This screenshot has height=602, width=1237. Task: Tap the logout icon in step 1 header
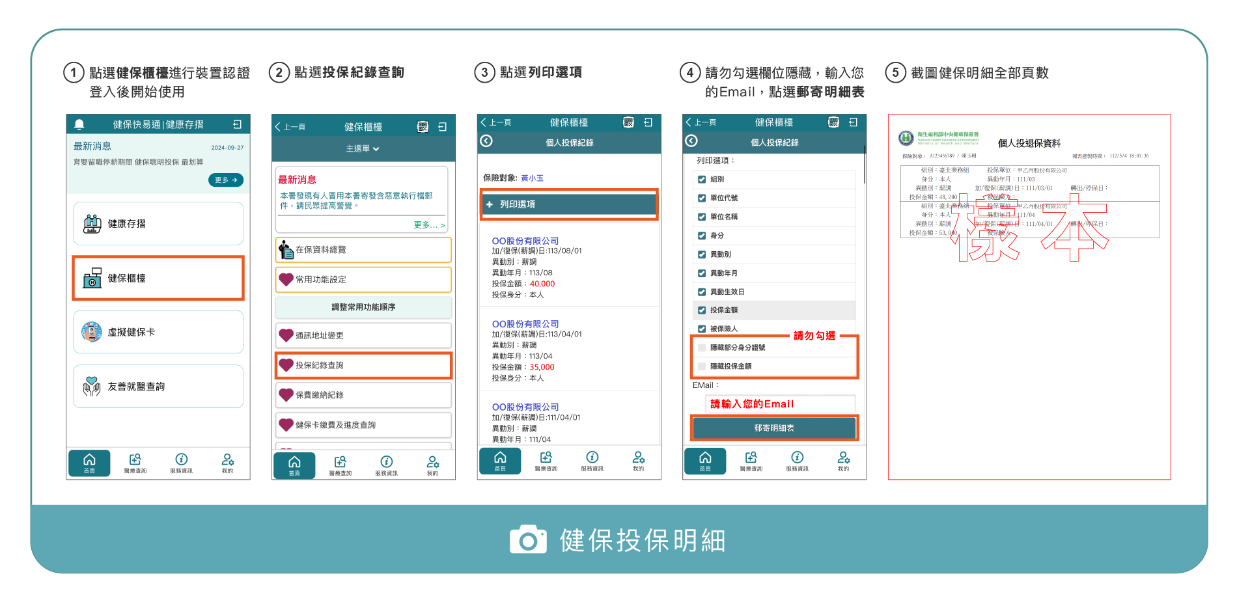(238, 124)
